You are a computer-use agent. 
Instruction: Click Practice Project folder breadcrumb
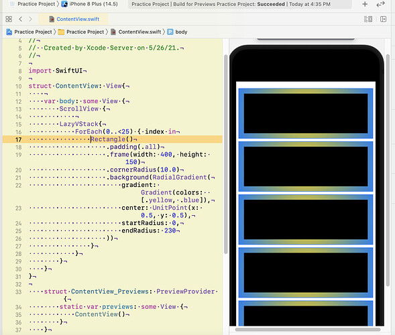point(85,32)
